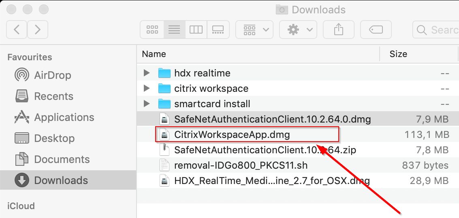The height and width of the screenshot is (218, 459).
Task: Click the Favourites sidebar heading
Action: click(x=30, y=57)
